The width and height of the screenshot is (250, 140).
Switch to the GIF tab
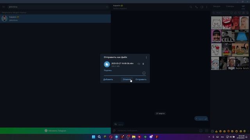pyautogui.click(x=243, y=6)
